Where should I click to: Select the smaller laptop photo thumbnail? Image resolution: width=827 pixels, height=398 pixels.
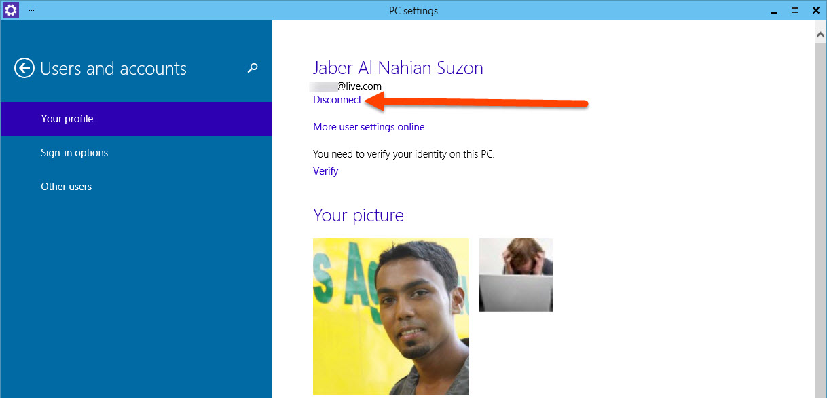[515, 274]
